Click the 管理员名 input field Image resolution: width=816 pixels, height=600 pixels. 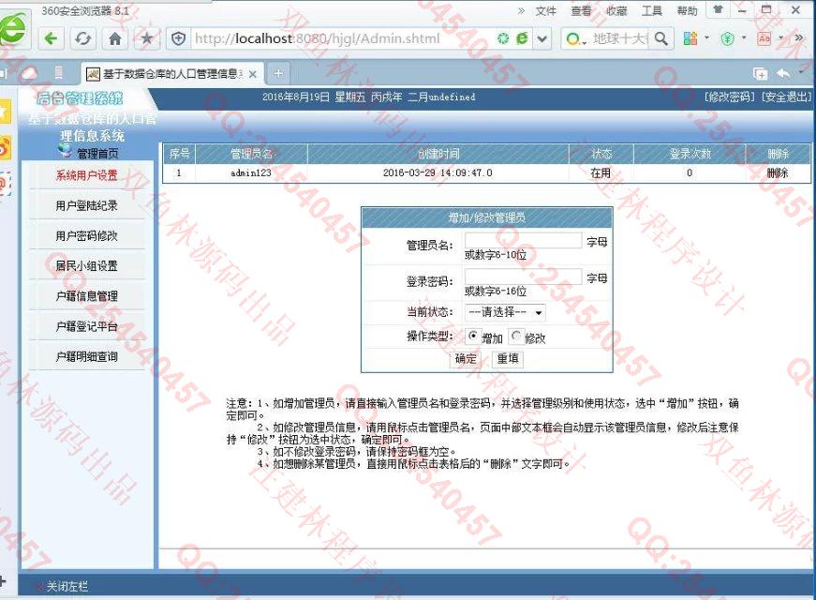523,240
